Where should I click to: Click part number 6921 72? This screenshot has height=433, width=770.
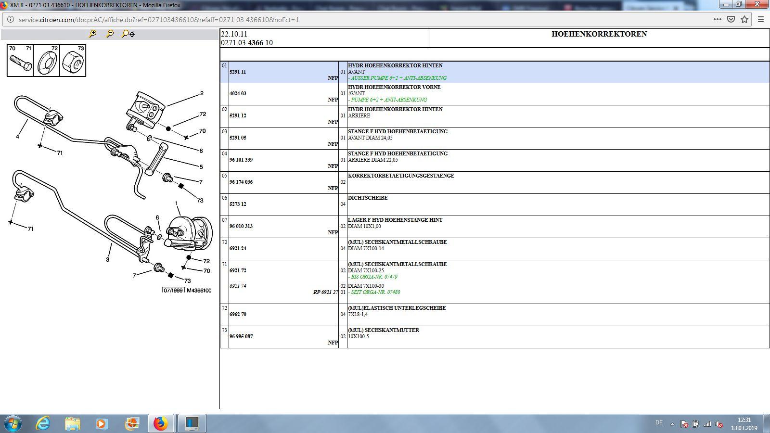pos(238,270)
